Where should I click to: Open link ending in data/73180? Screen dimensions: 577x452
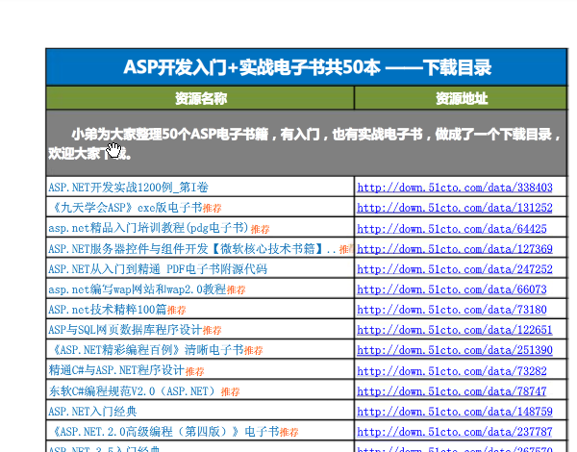coord(452,310)
